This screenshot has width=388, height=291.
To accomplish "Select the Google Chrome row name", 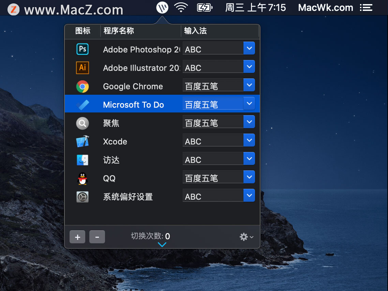I will coord(133,86).
